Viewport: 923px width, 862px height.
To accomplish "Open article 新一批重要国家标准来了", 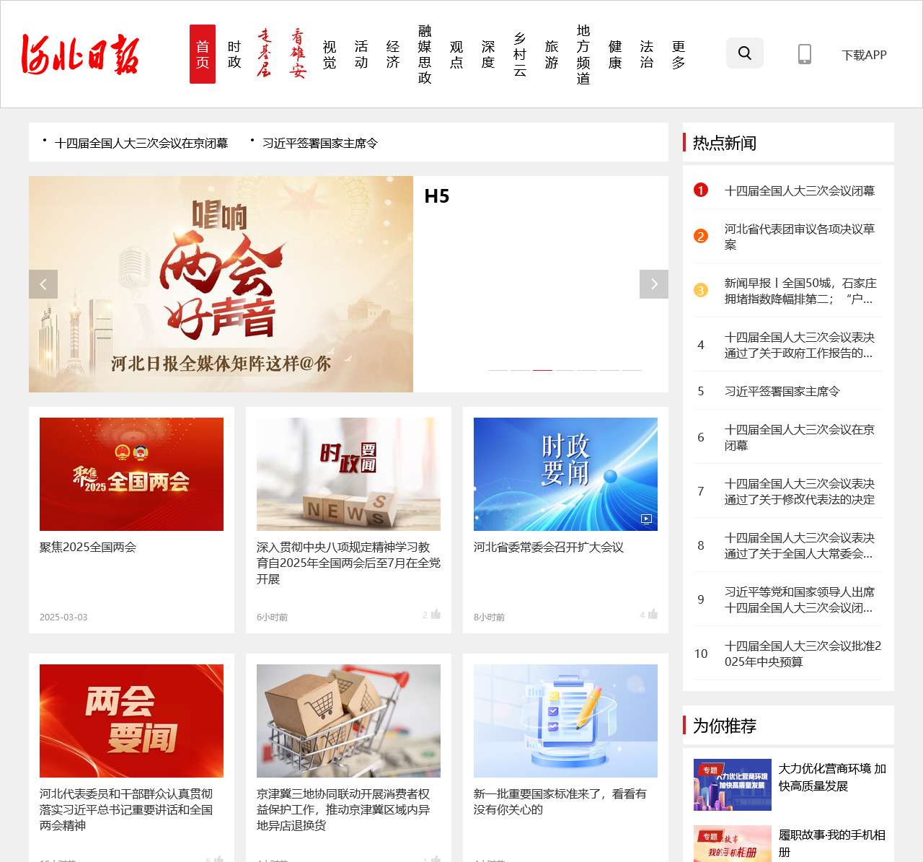I will [560, 801].
